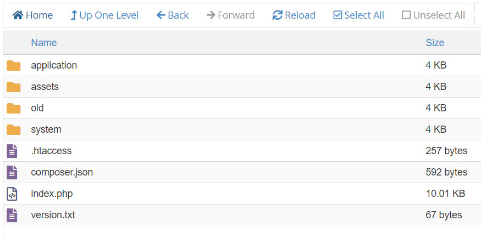Select the application folder name
The width and height of the screenshot is (481, 238).
(54, 65)
